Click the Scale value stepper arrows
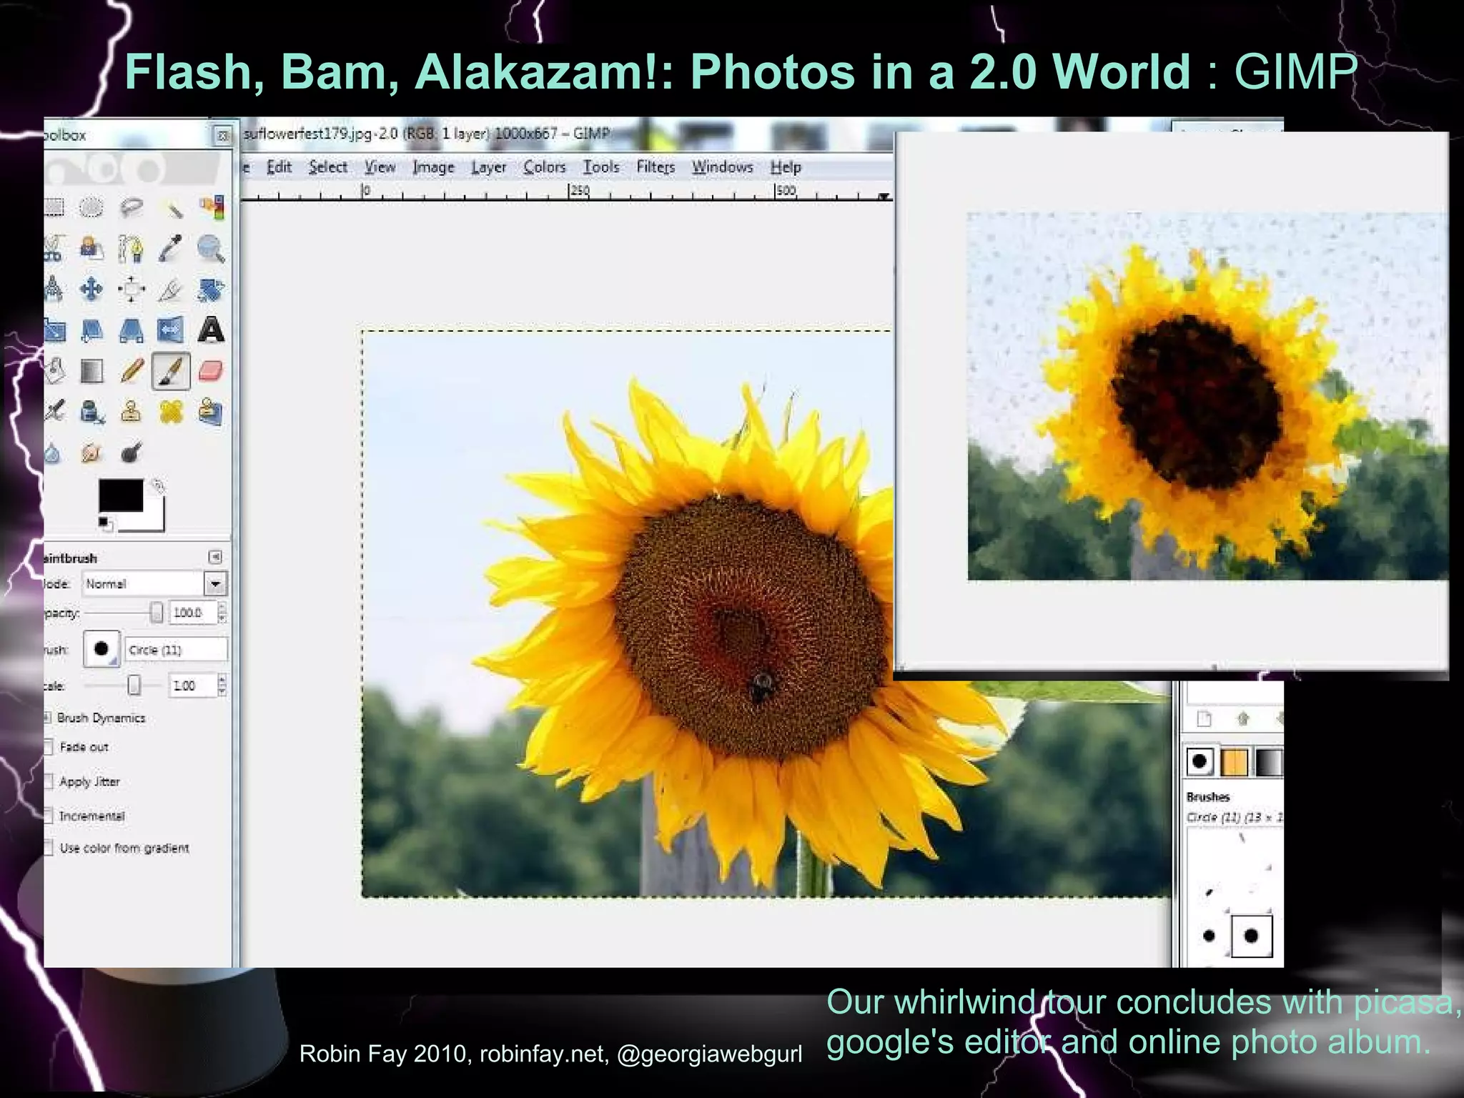 222,686
